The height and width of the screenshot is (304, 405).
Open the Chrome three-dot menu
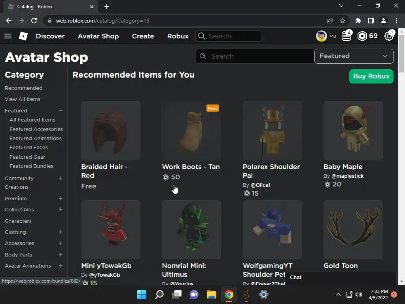[396, 21]
